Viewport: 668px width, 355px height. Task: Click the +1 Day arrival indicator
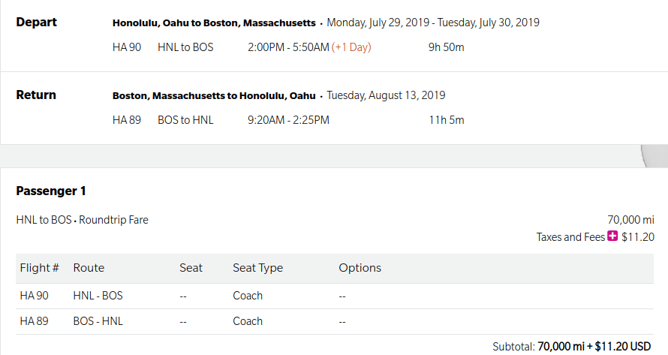point(351,47)
